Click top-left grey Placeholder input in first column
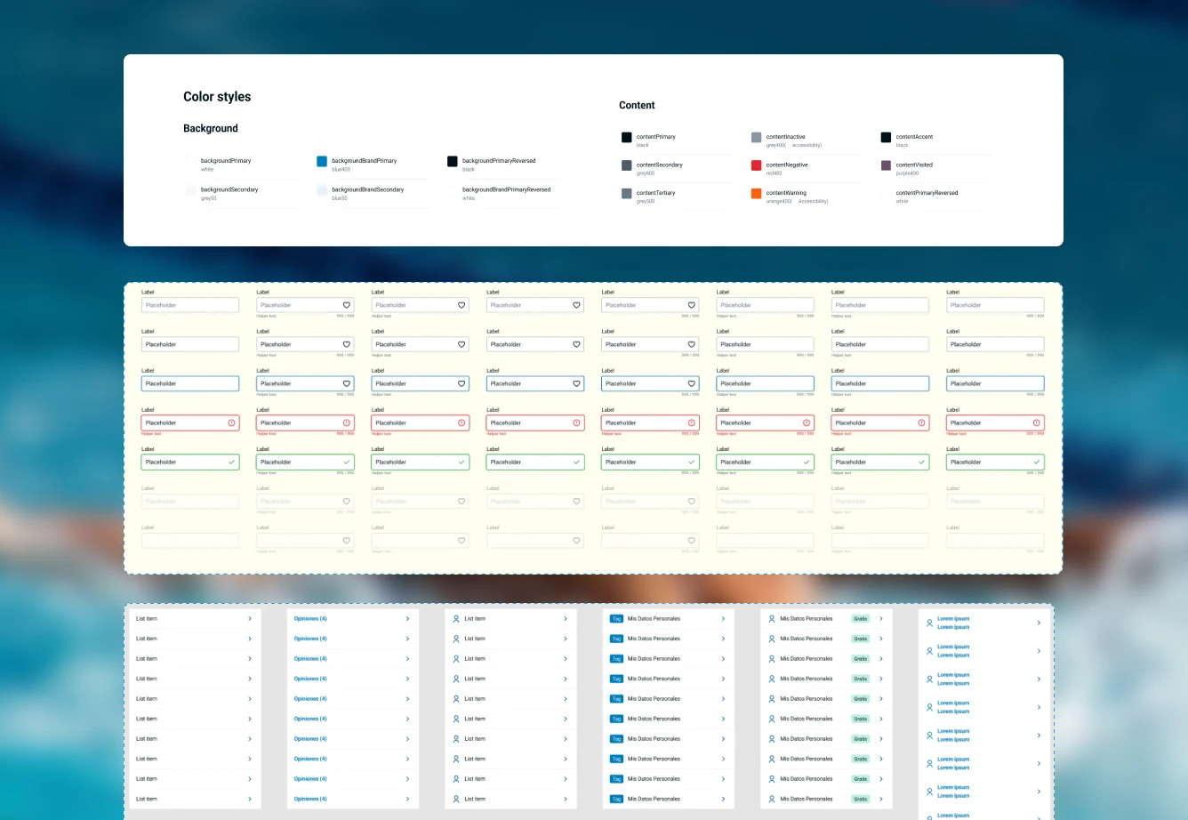The width and height of the screenshot is (1188, 820). 190,305
